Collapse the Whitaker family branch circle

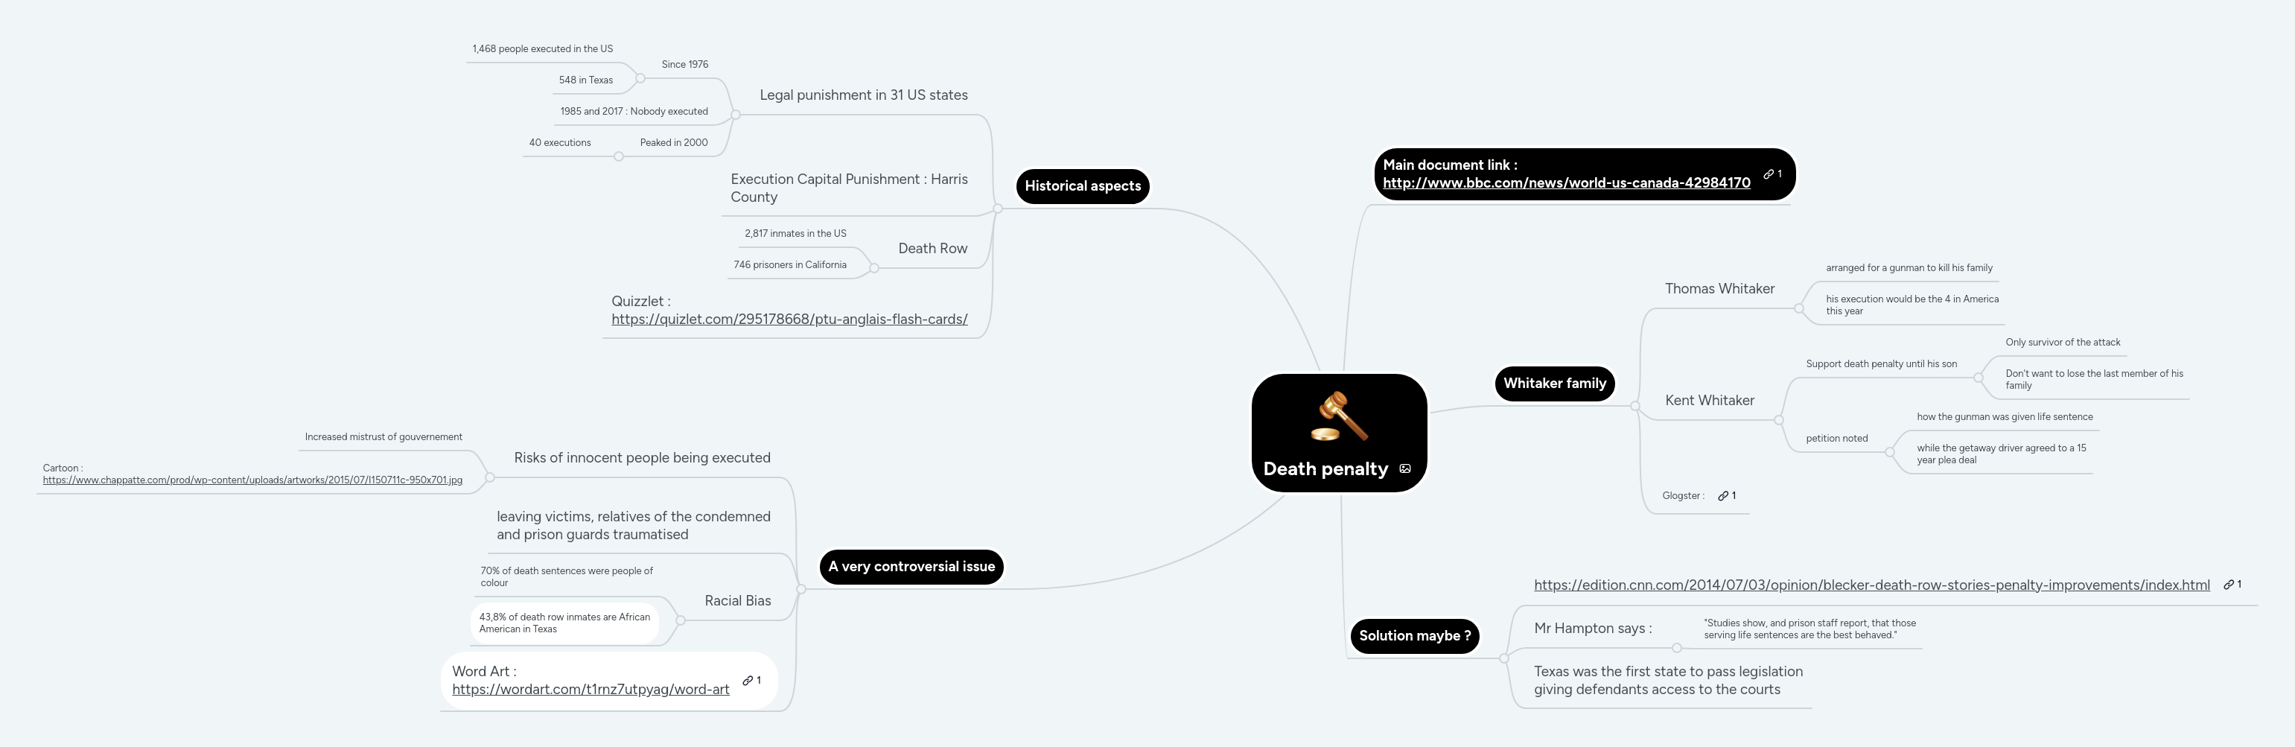pos(1636,407)
